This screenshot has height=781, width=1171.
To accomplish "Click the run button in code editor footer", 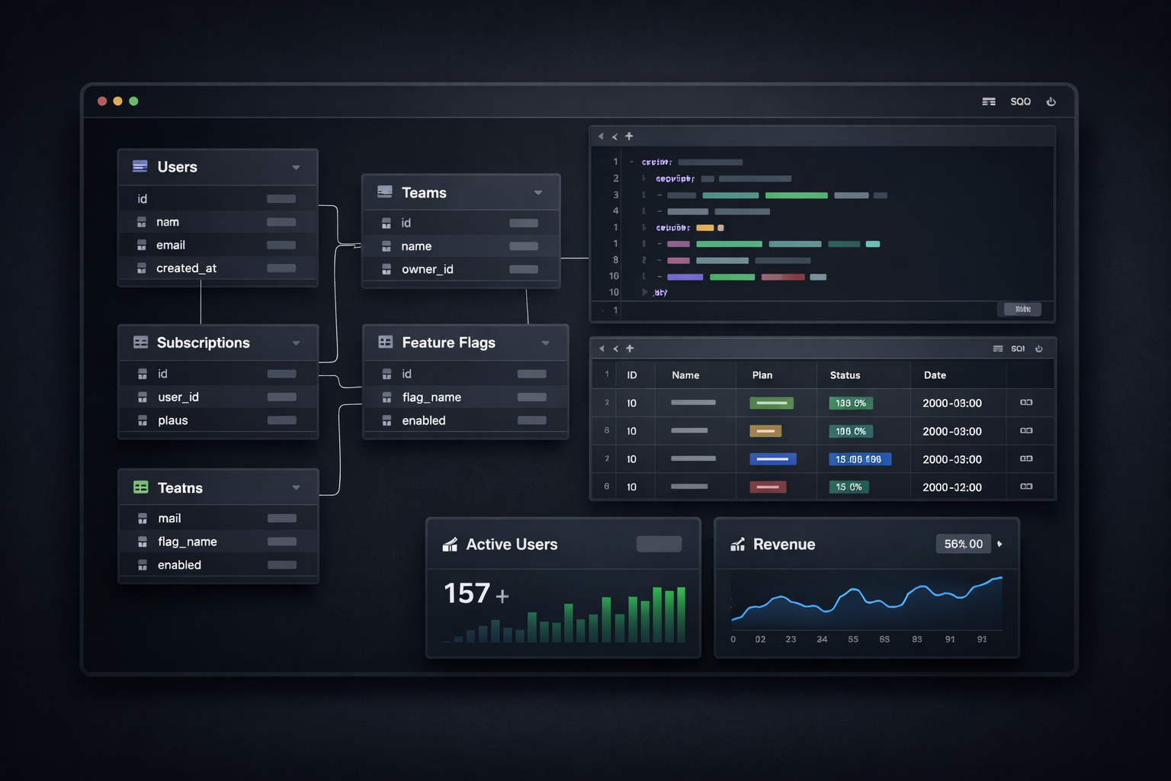I will (x=1022, y=309).
